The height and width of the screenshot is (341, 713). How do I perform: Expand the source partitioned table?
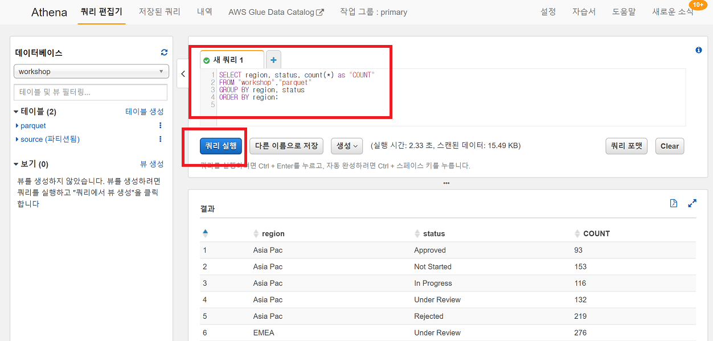pos(17,139)
